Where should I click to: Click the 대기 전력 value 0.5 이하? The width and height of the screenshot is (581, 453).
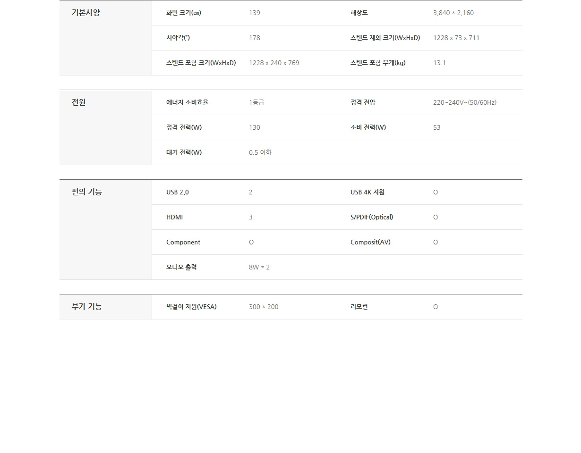coord(260,152)
